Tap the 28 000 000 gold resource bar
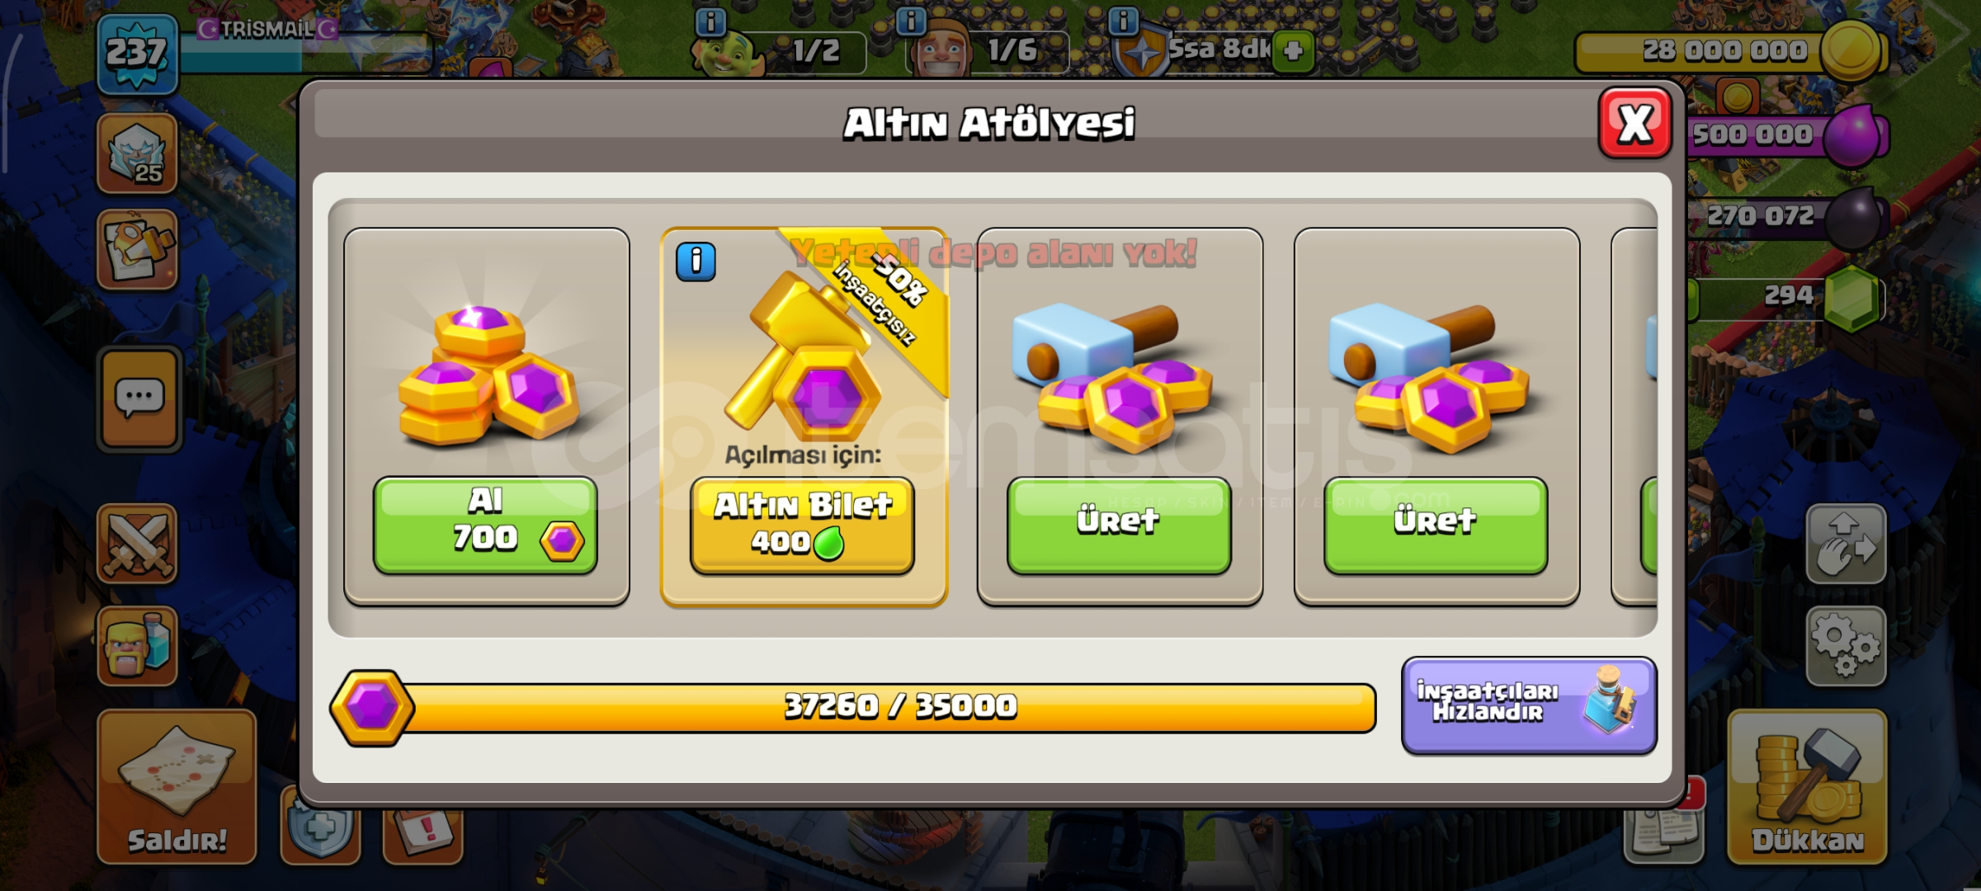The height and width of the screenshot is (891, 1981). click(1731, 51)
